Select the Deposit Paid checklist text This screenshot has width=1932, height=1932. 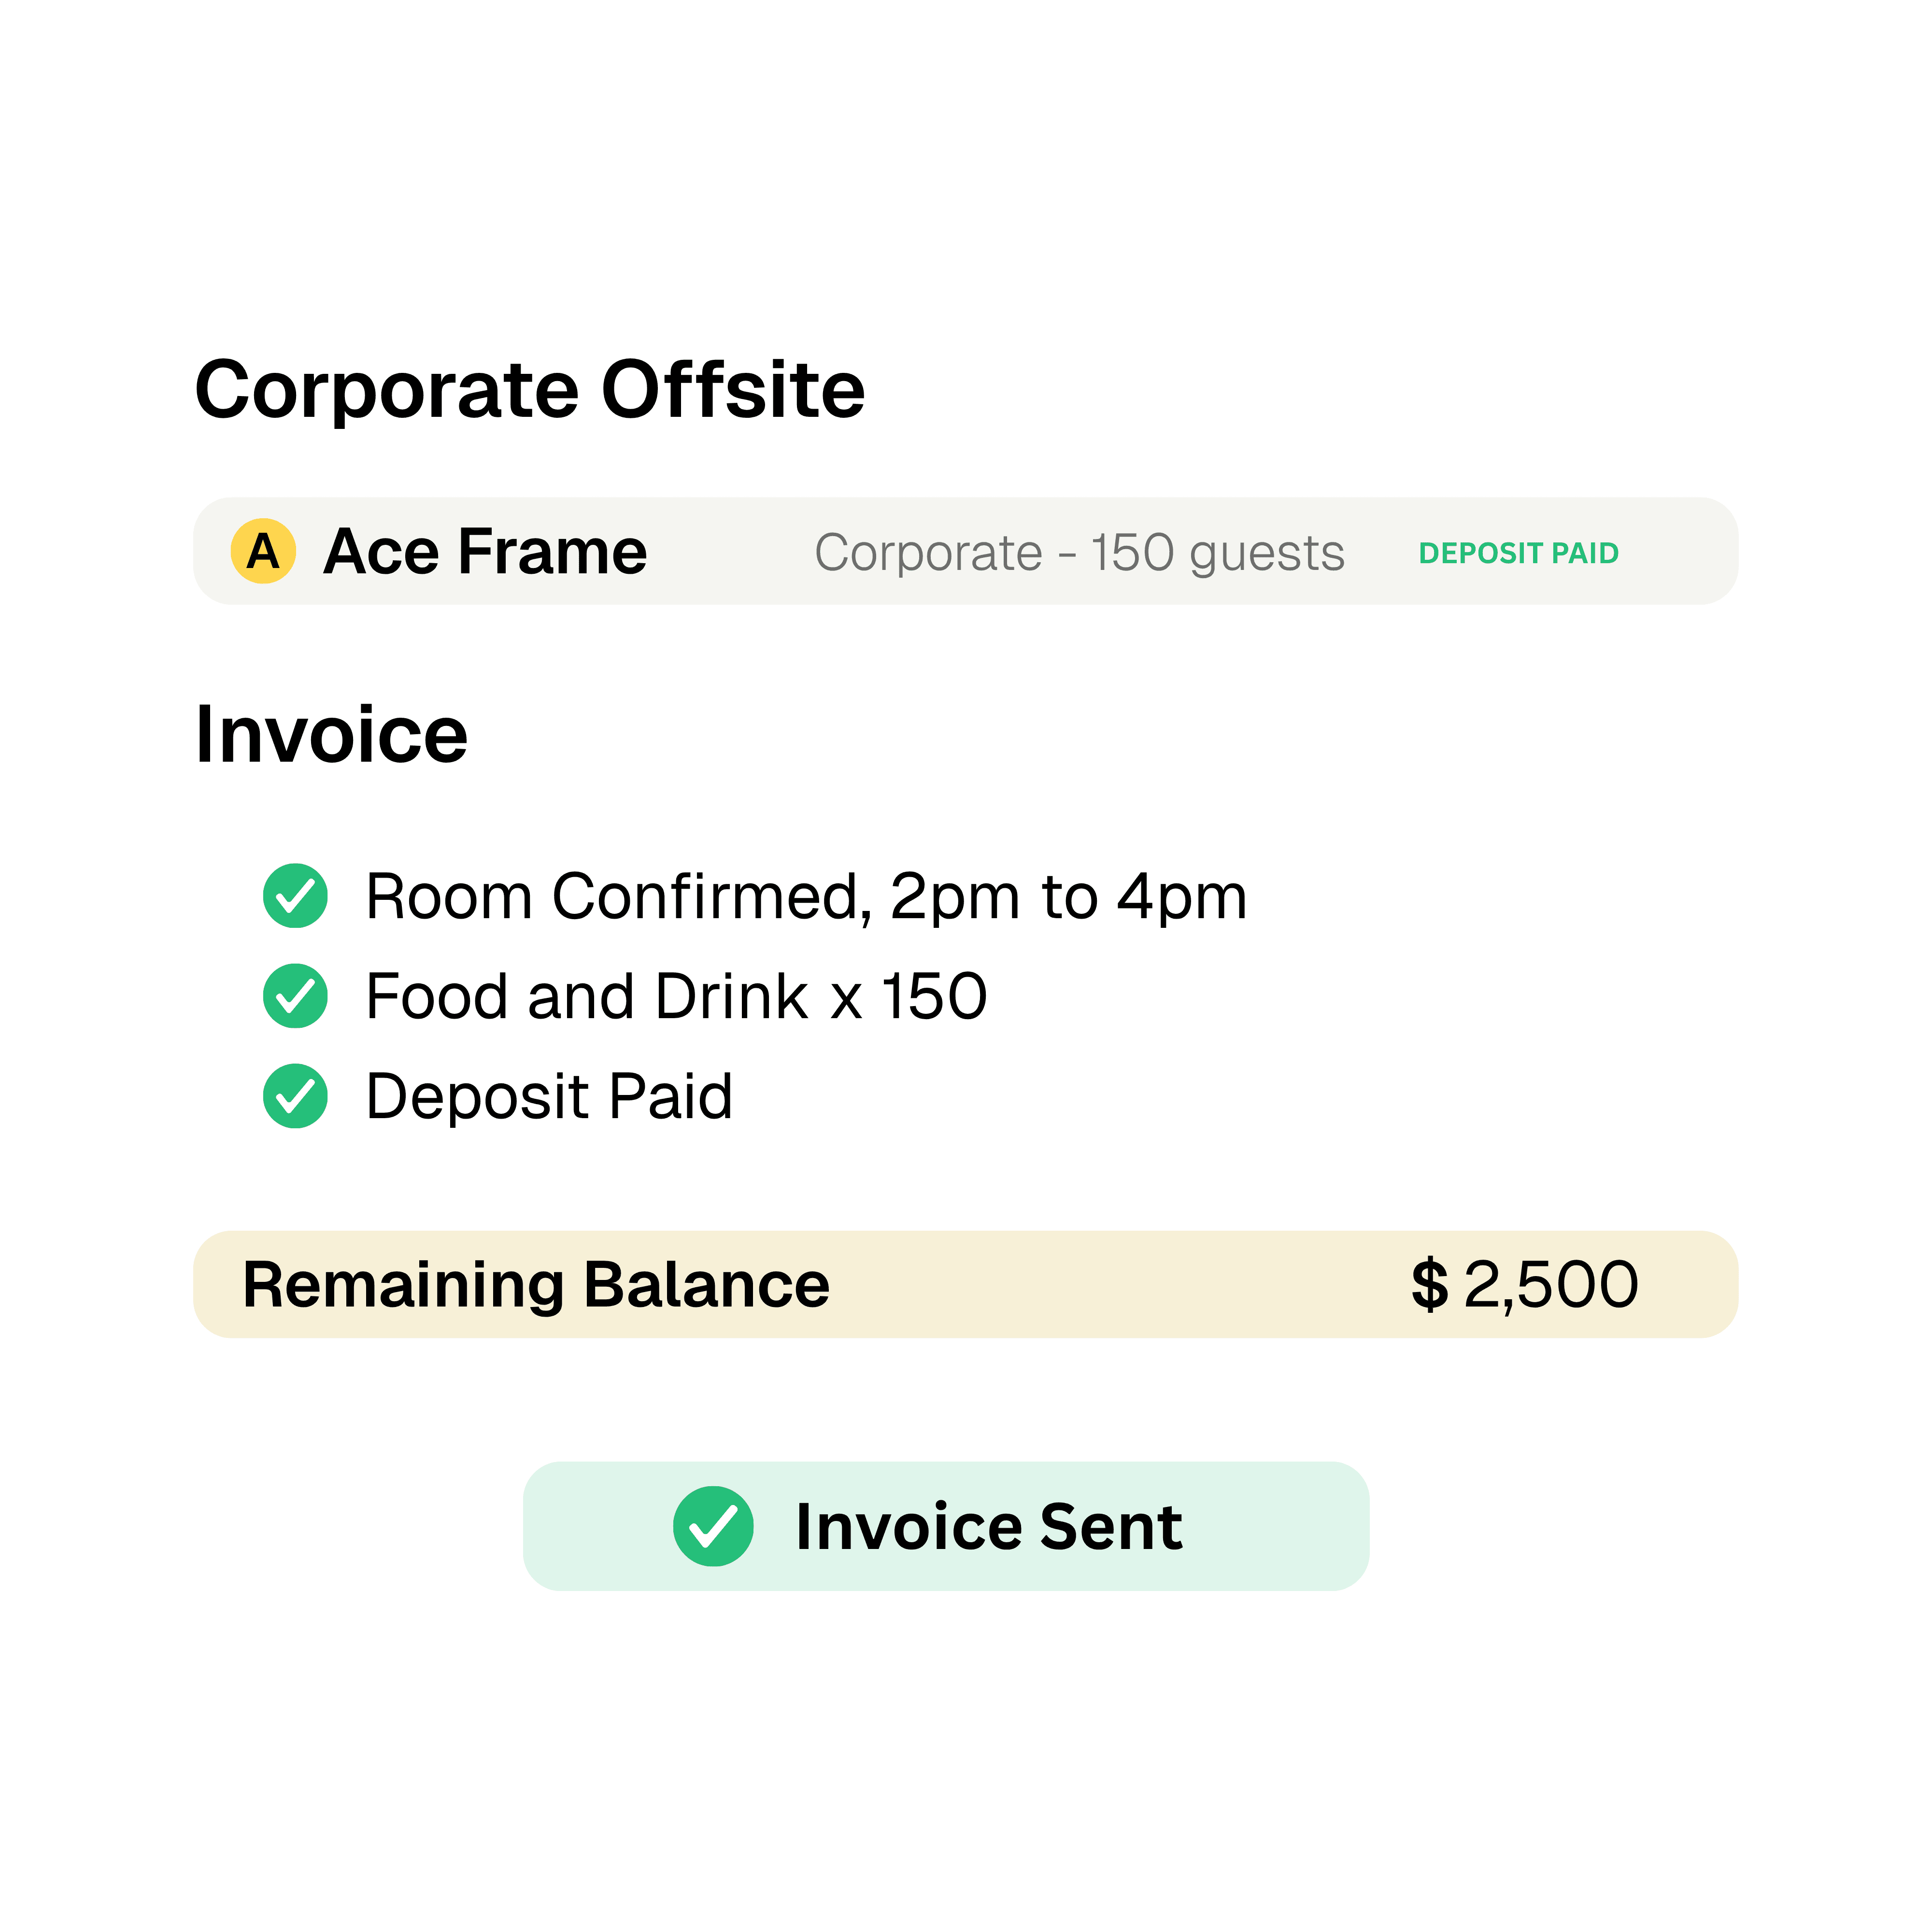[549, 1097]
